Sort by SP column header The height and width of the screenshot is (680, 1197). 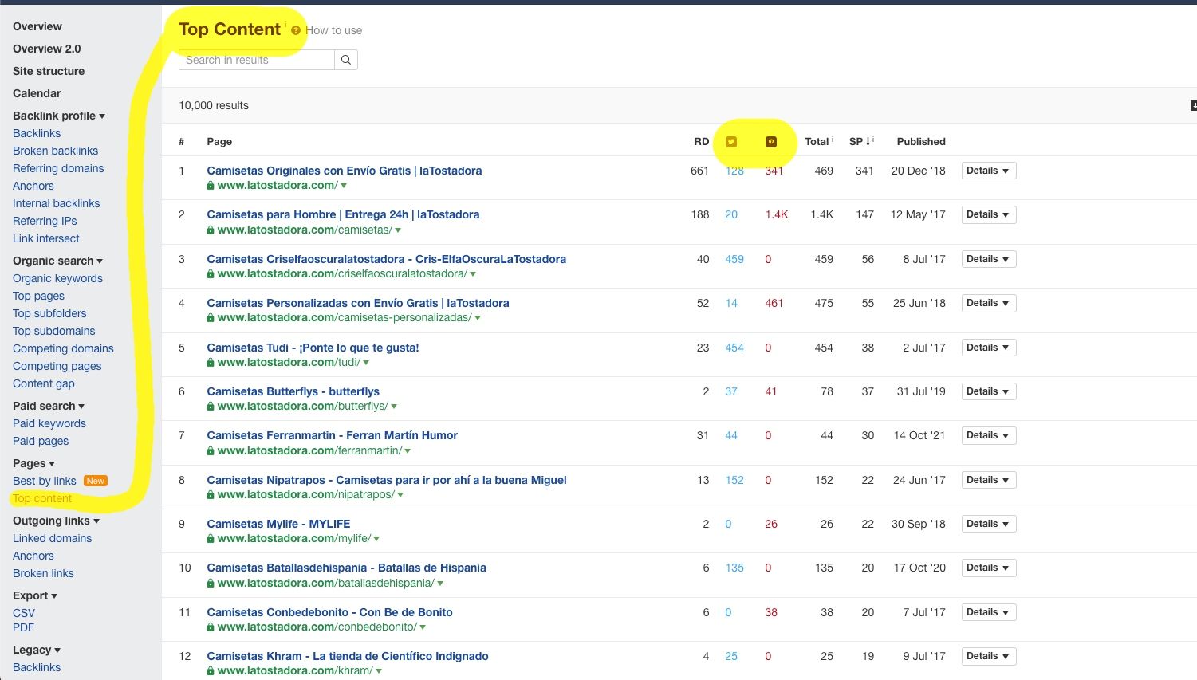coord(861,141)
